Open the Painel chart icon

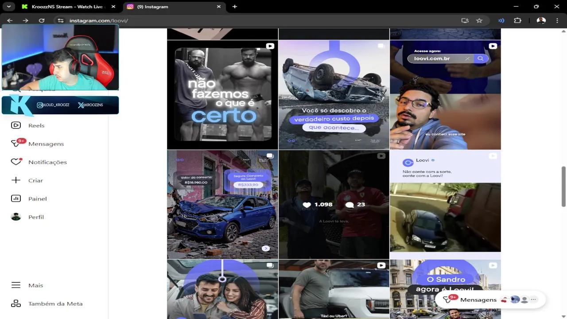click(x=16, y=198)
